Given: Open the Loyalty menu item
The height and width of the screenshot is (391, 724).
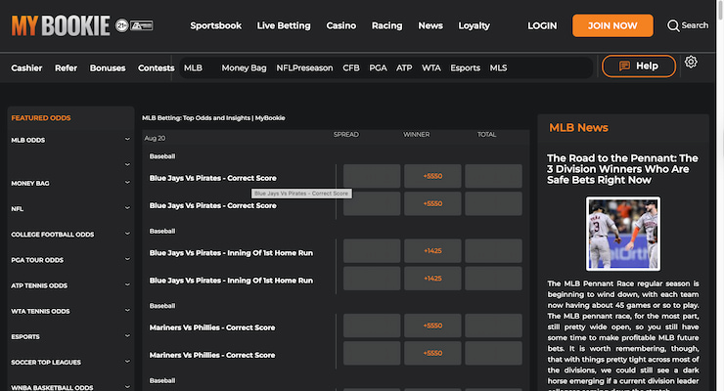Looking at the screenshot, I should pos(474,25).
